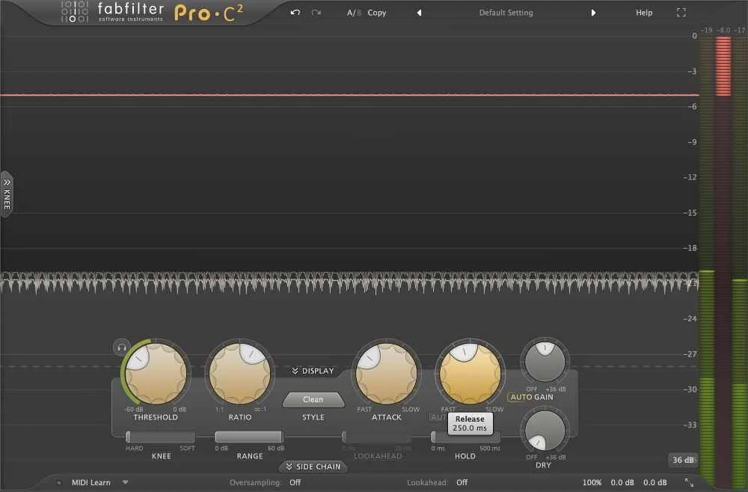Enable audition triggering via headphone icon
This screenshot has height=492, width=748.
[122, 347]
